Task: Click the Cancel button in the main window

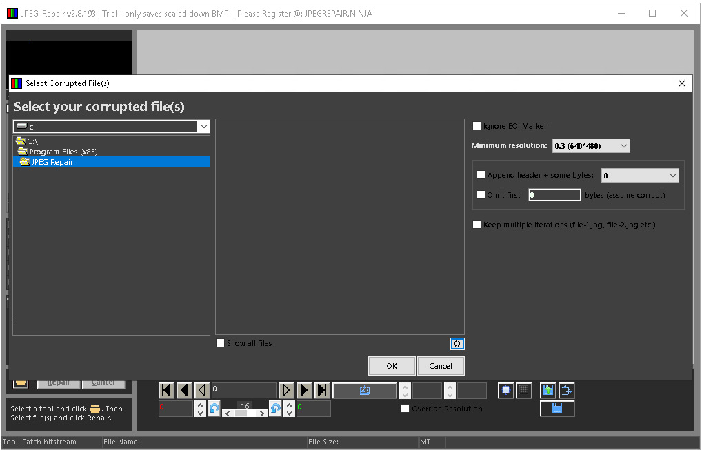Action: tap(103, 384)
